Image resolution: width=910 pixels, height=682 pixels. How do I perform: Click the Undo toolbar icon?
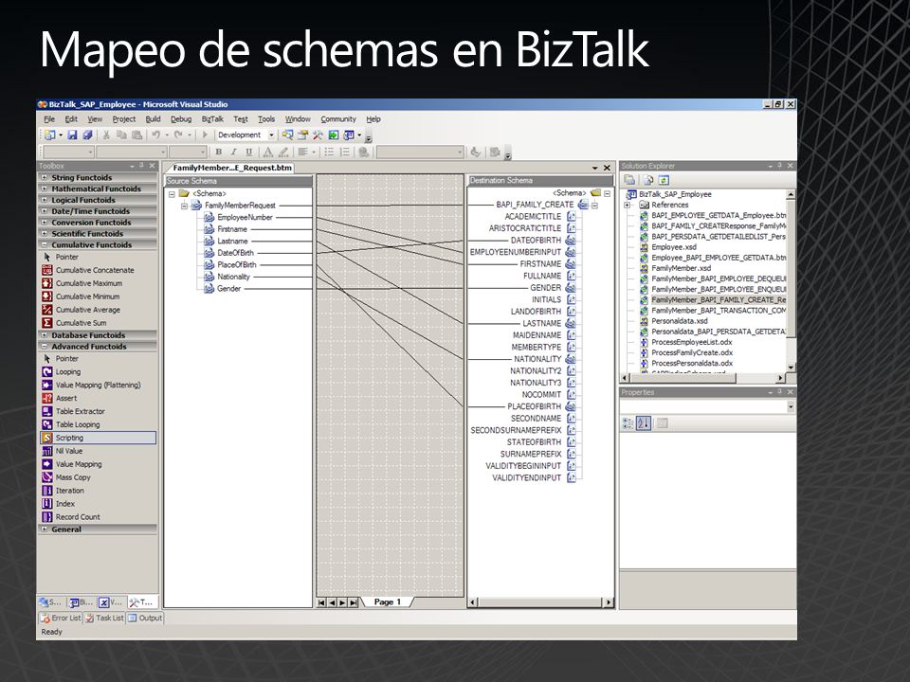point(156,135)
